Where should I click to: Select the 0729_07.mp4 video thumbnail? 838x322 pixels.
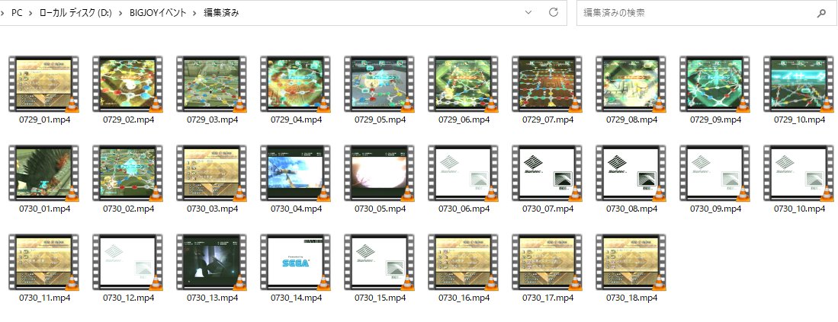point(547,84)
